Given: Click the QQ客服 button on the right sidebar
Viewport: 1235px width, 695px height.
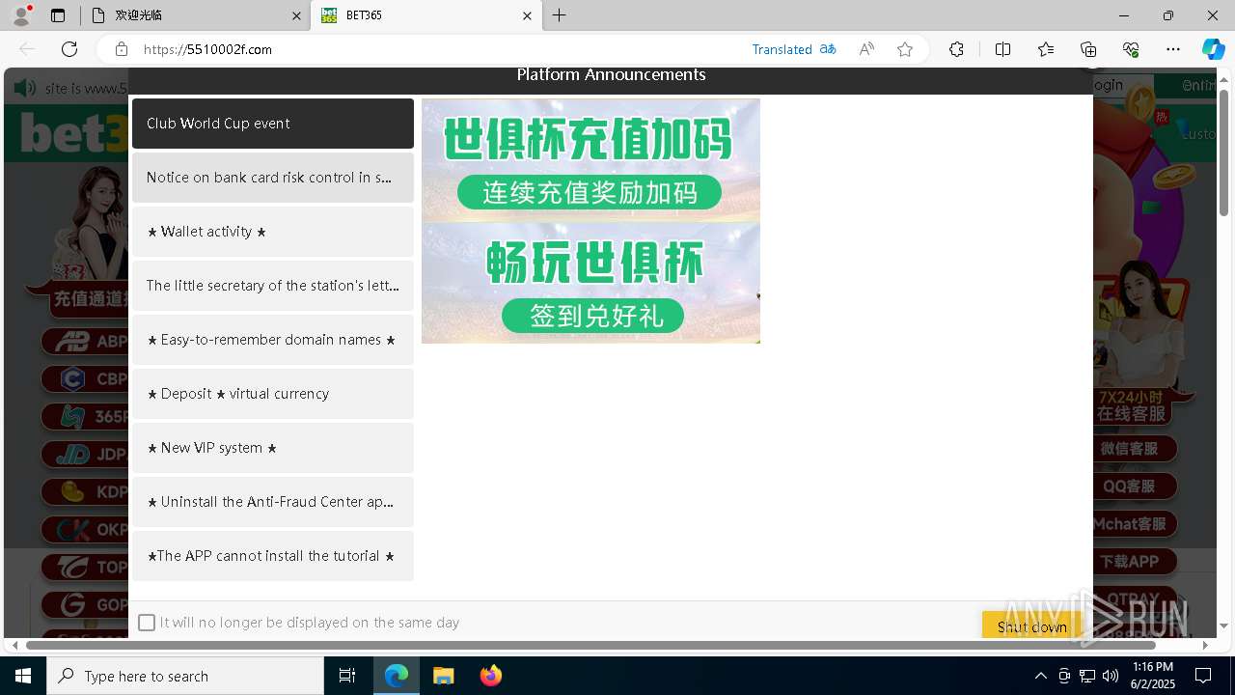Looking at the screenshot, I should (x=1134, y=486).
